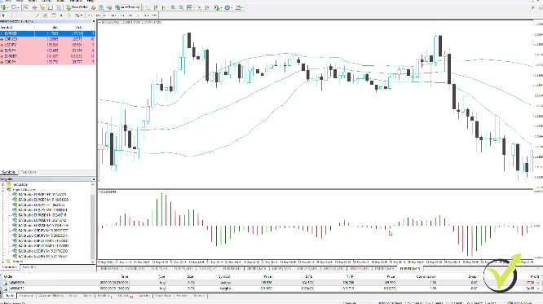Expand the Templates dropdown arrow
The width and height of the screenshot is (543, 304).
click(x=242, y=7)
